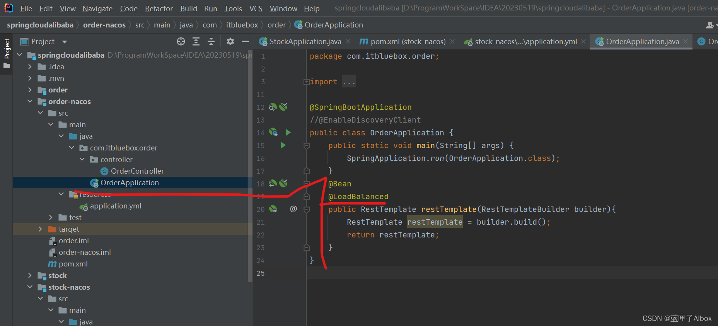Click springcloudalibaba breadcrumb item
The width and height of the screenshot is (718, 326).
click(x=40, y=25)
